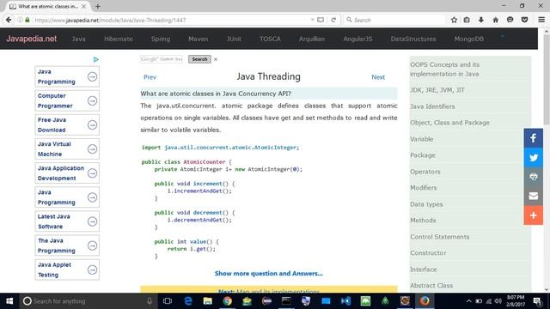Image resolution: width=550 pixels, height=309 pixels.
Task: Open Task View in the taskbar
Action: coord(168,301)
